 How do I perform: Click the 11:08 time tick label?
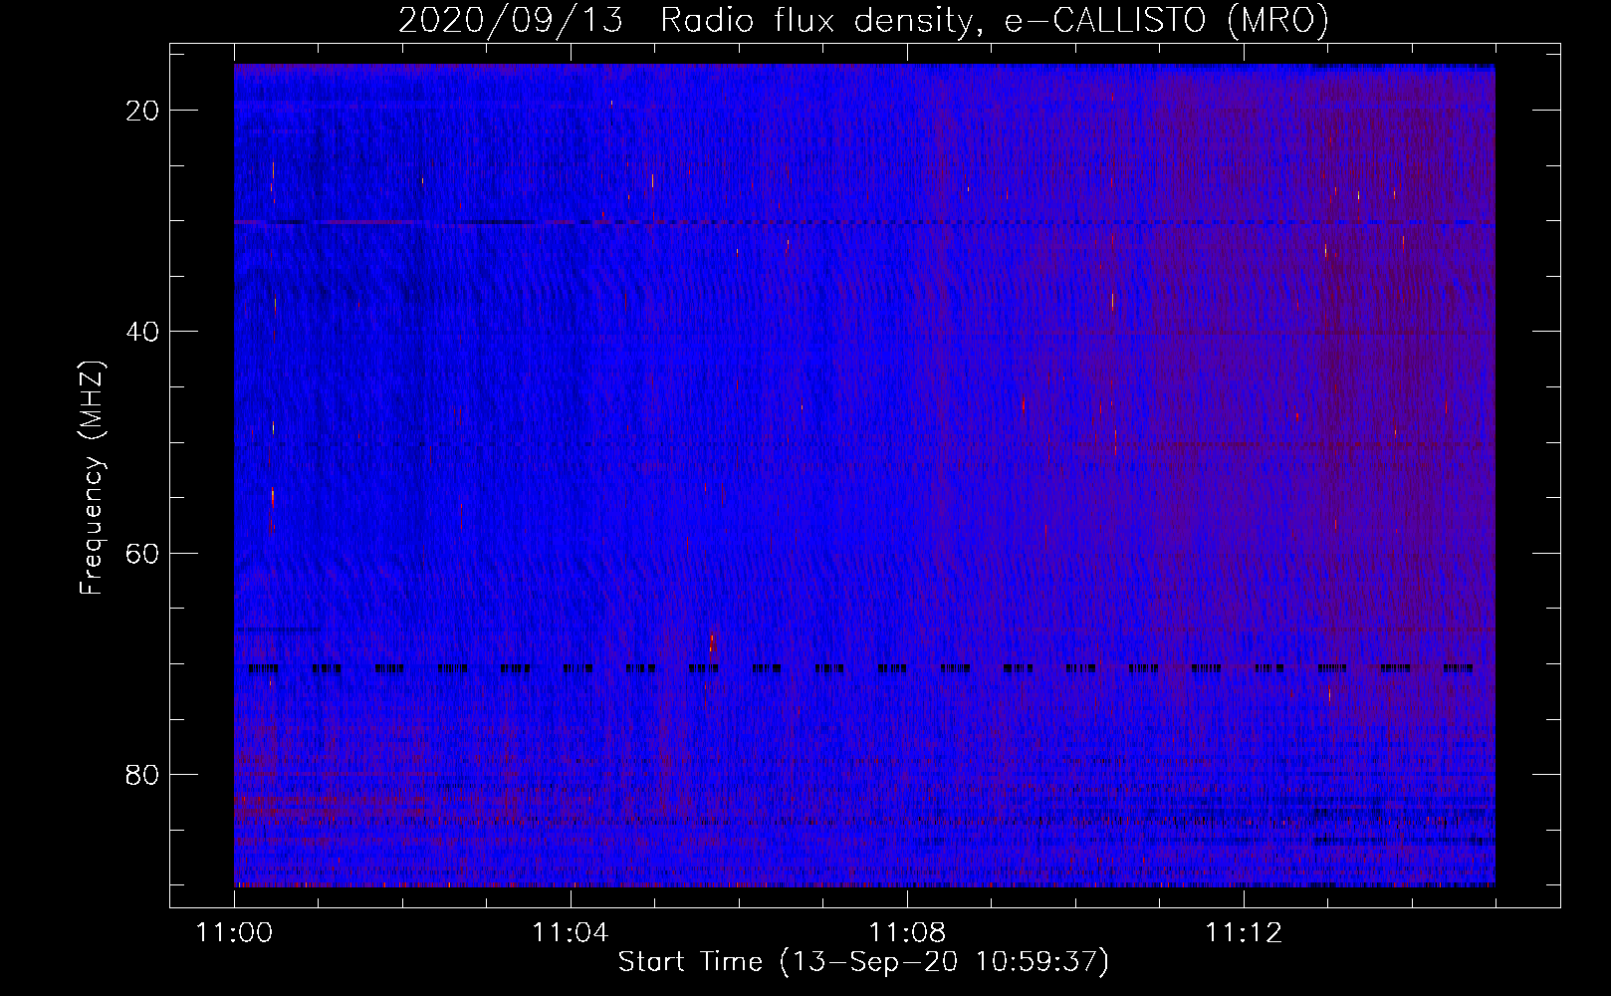(907, 932)
